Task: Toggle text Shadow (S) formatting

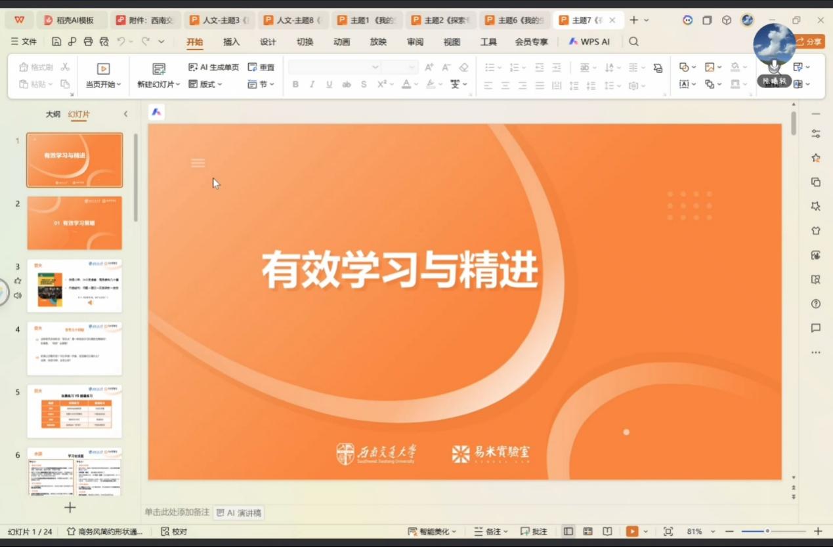Action: click(364, 84)
